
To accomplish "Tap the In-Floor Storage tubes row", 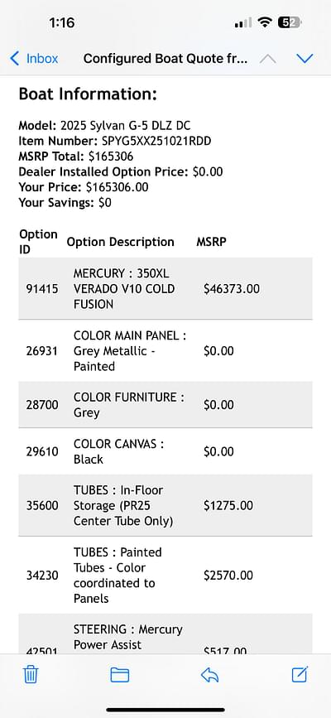I will click(165, 505).
